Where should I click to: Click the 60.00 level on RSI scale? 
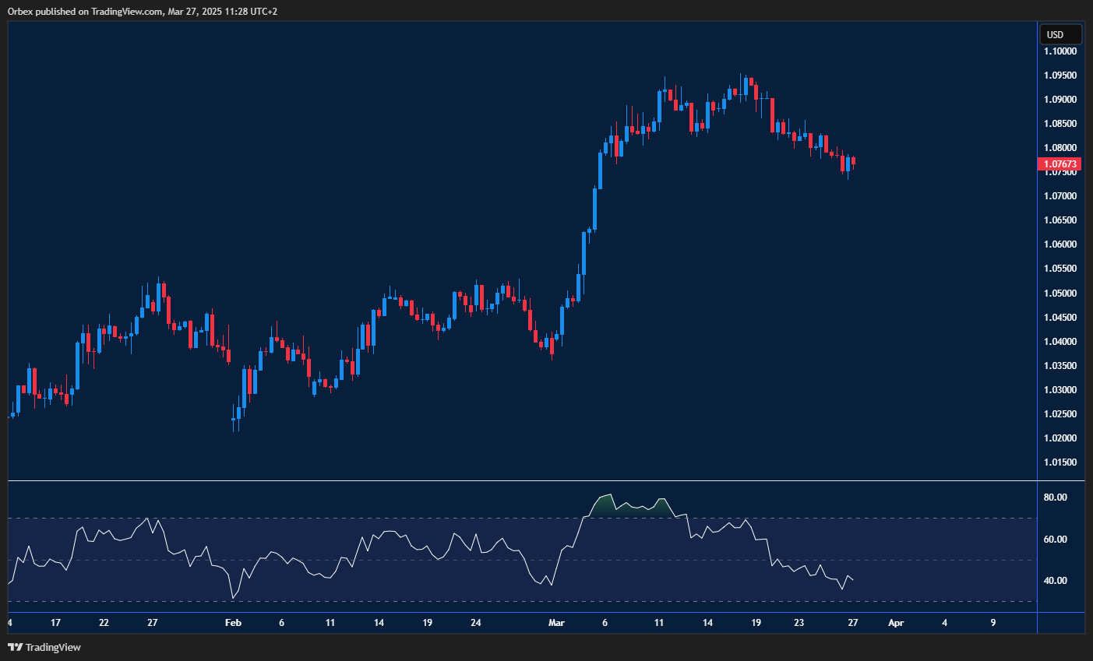point(1055,540)
